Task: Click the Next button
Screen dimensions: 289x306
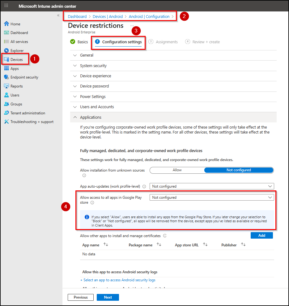Action: coord(108,297)
